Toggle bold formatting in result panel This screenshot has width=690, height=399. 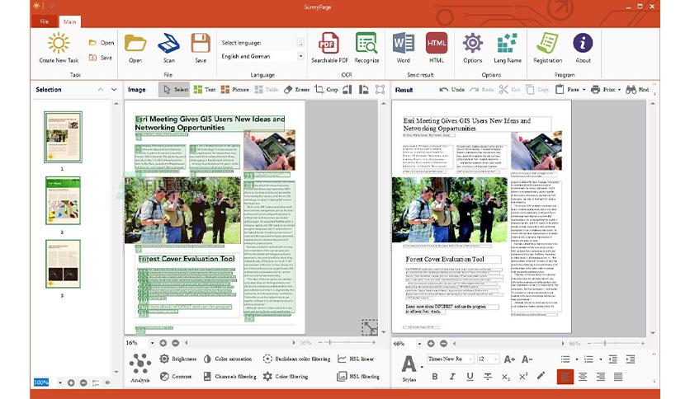435,377
